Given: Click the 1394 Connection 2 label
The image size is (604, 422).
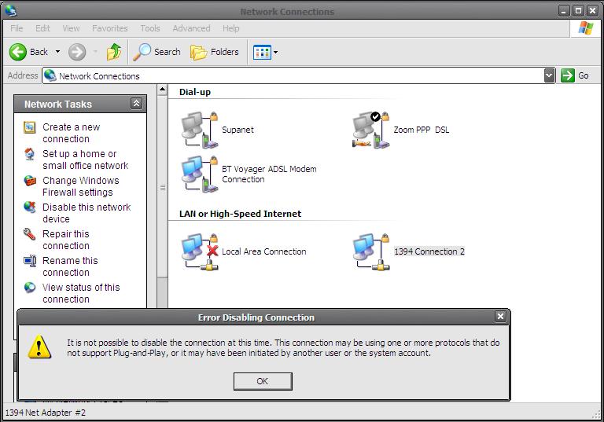Looking at the screenshot, I should pos(429,251).
